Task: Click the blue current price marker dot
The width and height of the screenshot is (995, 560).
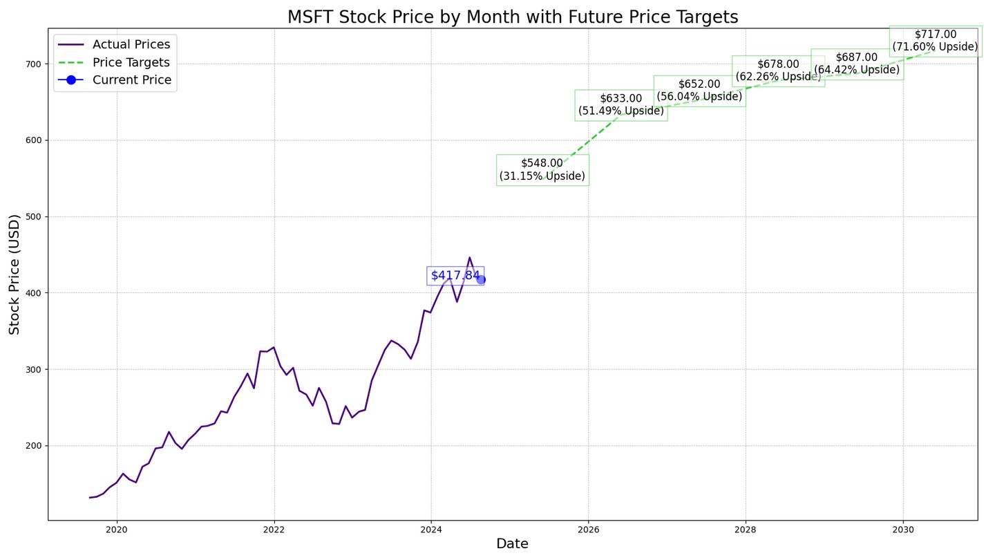Action: [x=481, y=279]
